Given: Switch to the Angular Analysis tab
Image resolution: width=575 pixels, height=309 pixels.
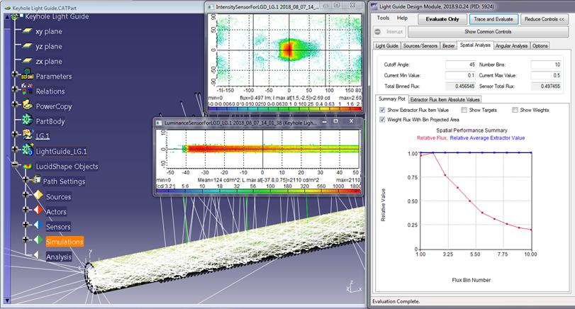Looking at the screenshot, I should click(x=511, y=46).
